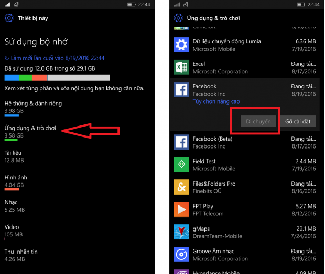This screenshot has height=274, width=325.
Task: Open the Tùy chọn nâng cao link
Action: pyautogui.click(x=216, y=101)
